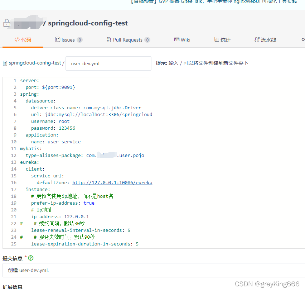Click the 'spring:' line in editor
This screenshot has width=305, height=291.
pyautogui.click(x=30, y=94)
